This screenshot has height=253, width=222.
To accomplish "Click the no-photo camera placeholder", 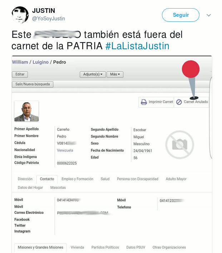I will pos(179,145).
